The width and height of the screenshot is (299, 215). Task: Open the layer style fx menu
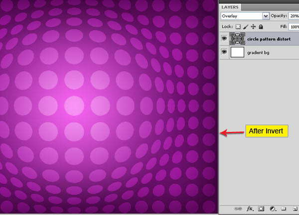pos(249,209)
